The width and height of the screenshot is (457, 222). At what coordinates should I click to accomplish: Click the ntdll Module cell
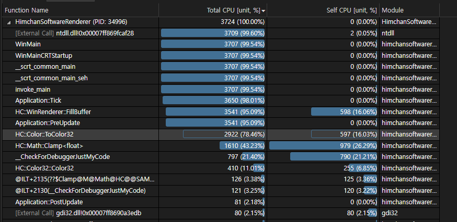[409, 33]
